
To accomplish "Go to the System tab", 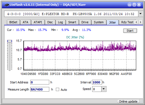I will coord(99,22).
